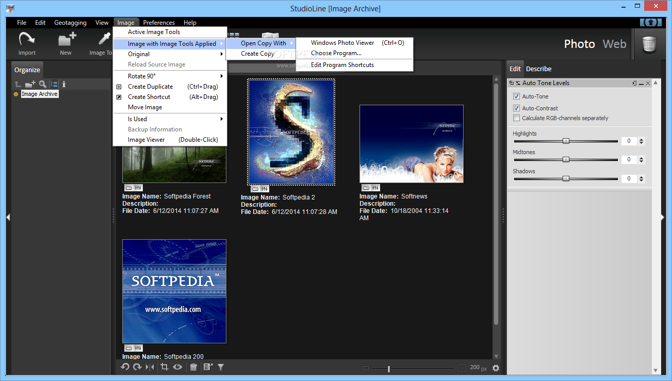
Task: Click the upload arrow icon at top right
Action: pyautogui.click(x=651, y=22)
